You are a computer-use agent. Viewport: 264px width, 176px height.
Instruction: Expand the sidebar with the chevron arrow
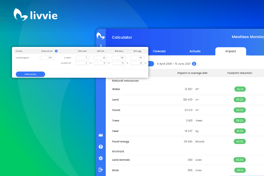click(x=101, y=46)
